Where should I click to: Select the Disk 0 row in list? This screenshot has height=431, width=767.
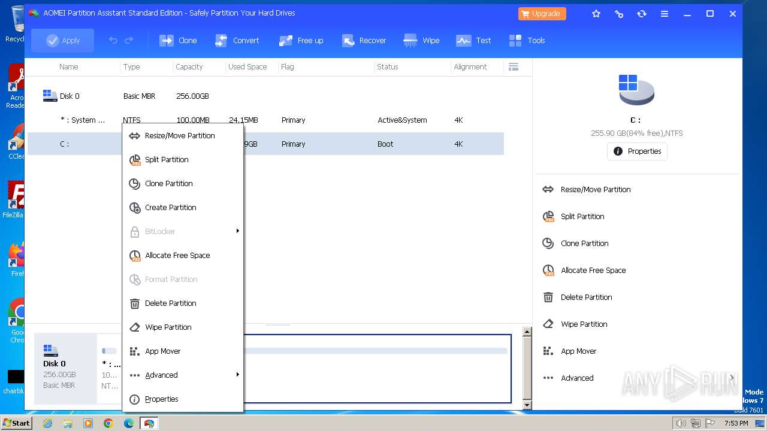point(265,96)
